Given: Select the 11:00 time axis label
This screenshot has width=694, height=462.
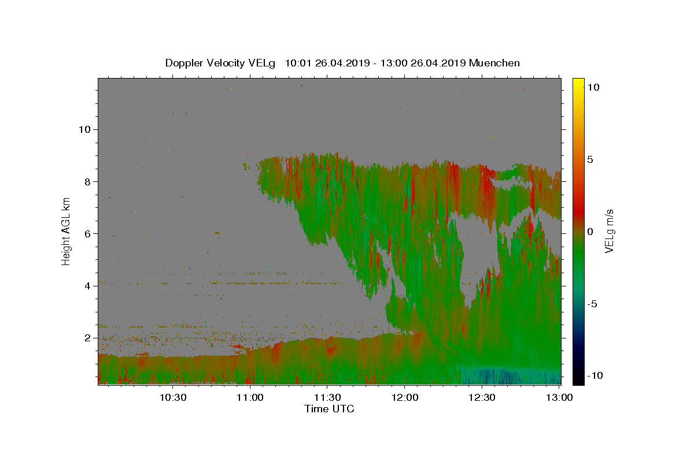Looking at the screenshot, I should tap(250, 397).
